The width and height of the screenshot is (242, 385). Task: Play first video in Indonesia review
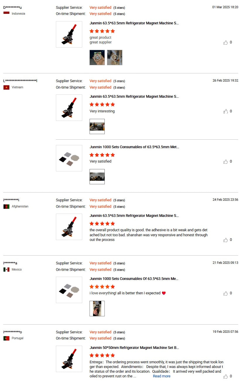pyautogui.click(x=97, y=58)
